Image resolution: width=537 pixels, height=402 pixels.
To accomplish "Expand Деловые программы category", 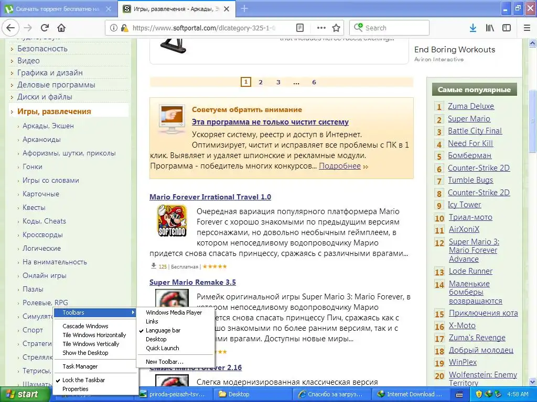I will pyautogui.click(x=56, y=85).
